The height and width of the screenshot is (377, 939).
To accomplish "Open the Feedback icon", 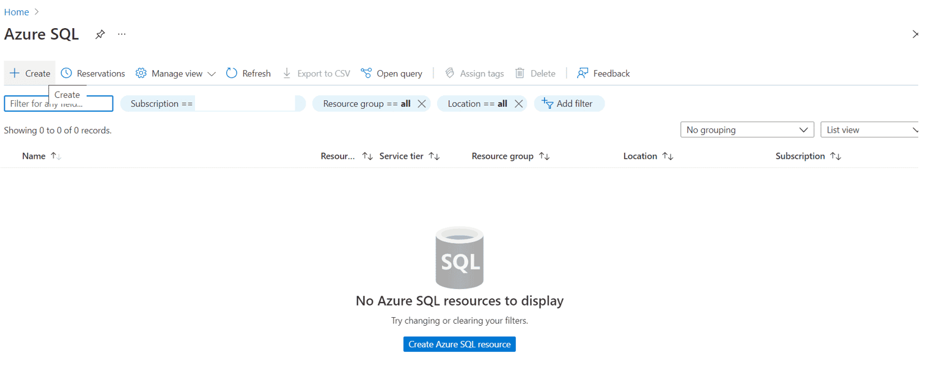I will click(582, 73).
